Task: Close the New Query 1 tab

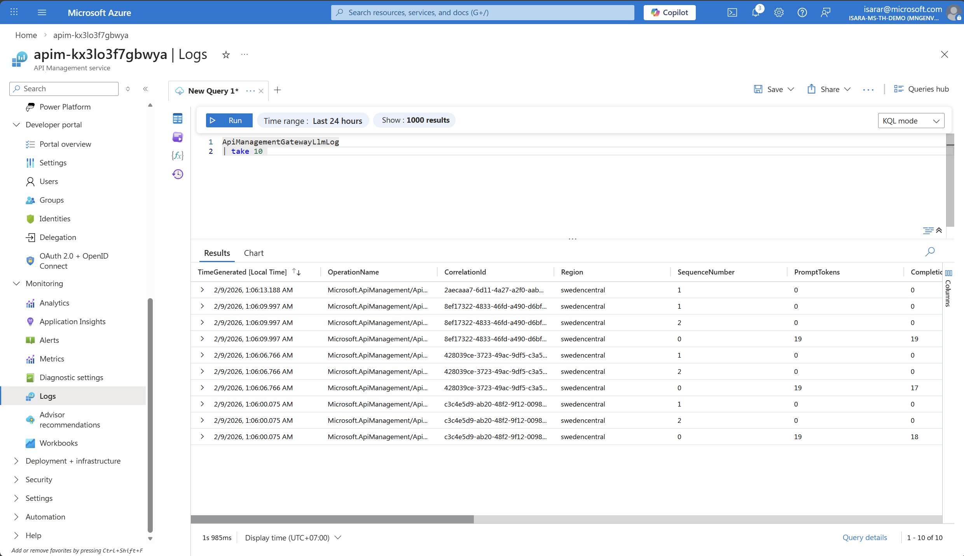Action: pos(261,91)
